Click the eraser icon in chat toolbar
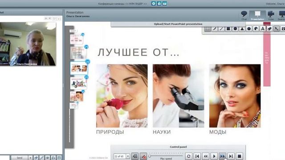Image resolution: width=285 pixels, height=160 pixels. coord(36,158)
